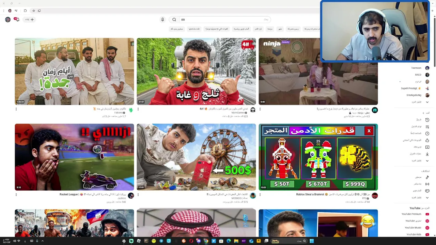Image resolution: width=436 pixels, height=245 pixels.
Task: Open the Your videos play-box item
Action: pyautogui.click(x=422, y=147)
